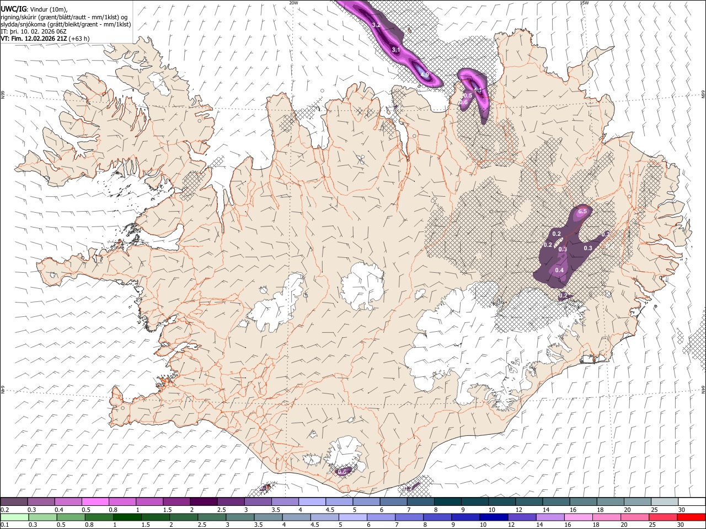Select the red lower legend swatch above 30

click(x=691, y=517)
